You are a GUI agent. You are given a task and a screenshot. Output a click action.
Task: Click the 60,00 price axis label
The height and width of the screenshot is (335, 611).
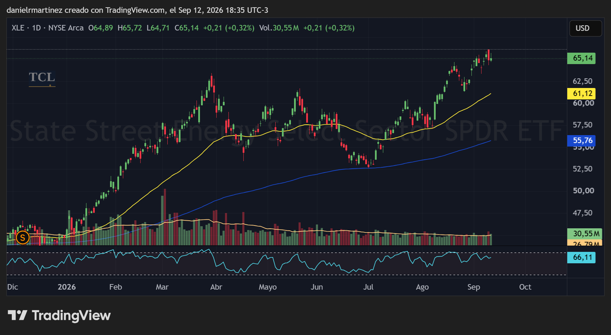tap(583, 103)
